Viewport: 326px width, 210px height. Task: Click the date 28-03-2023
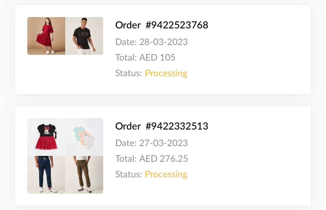[163, 42]
